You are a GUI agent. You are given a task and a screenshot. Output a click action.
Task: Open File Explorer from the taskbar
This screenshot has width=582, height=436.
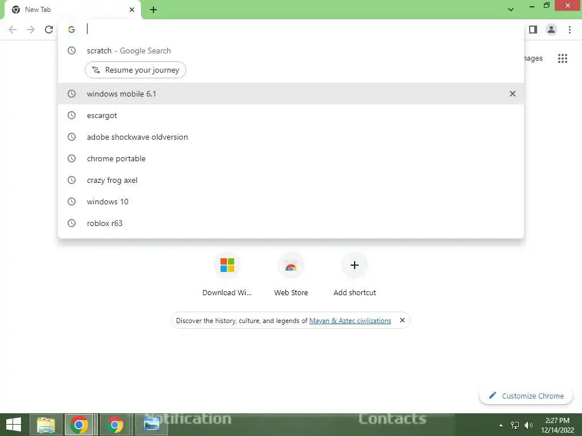pos(45,425)
